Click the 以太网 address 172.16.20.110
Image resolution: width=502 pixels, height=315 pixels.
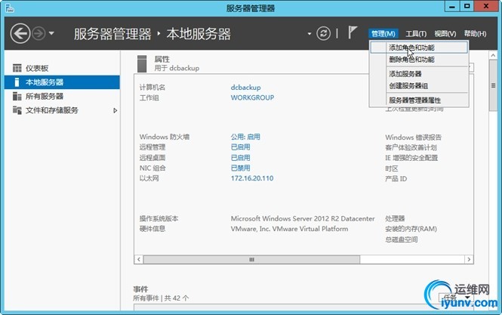(x=252, y=178)
